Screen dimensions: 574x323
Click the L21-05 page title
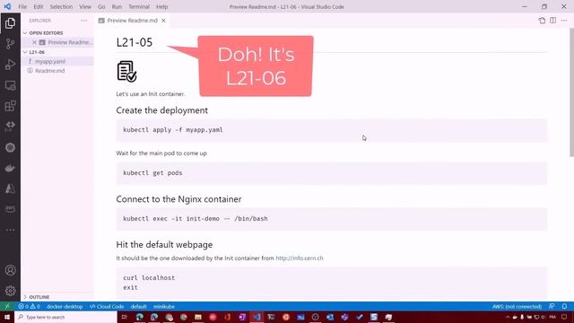[134, 42]
